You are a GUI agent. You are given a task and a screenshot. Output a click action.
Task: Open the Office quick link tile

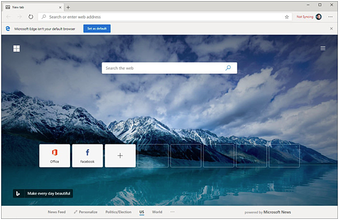[x=54, y=156]
